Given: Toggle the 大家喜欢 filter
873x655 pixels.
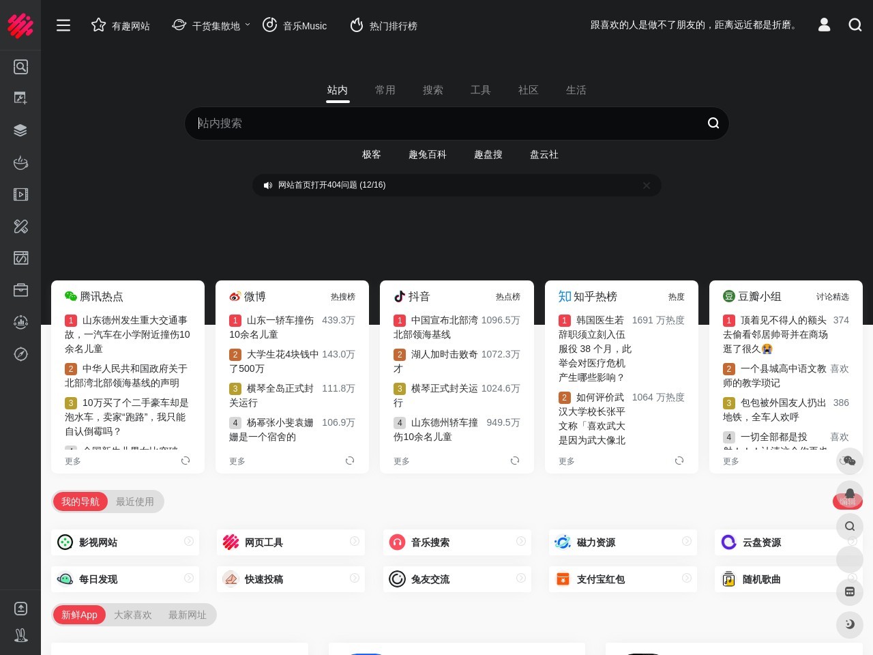Looking at the screenshot, I should (x=133, y=615).
